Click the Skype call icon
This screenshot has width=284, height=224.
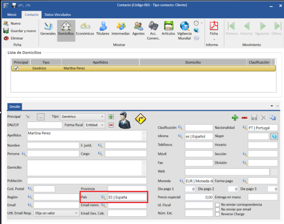click(274, 137)
